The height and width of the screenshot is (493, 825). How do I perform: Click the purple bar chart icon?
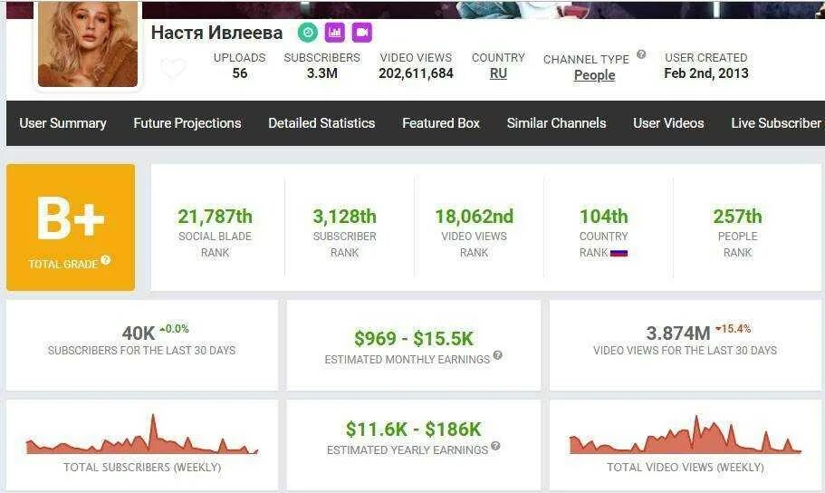pyautogui.click(x=335, y=33)
